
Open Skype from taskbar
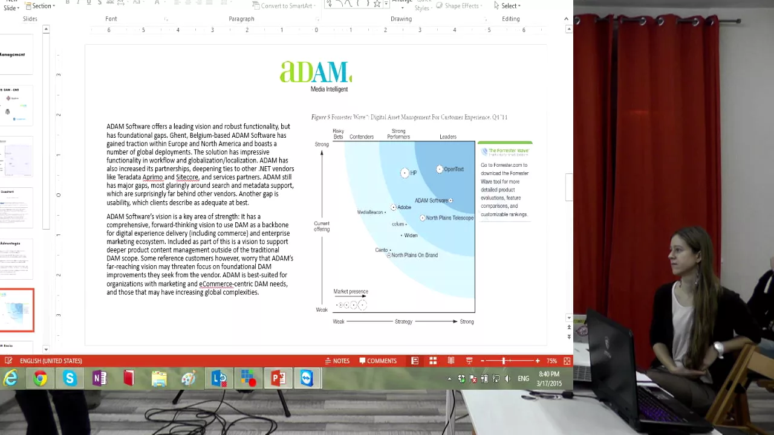click(70, 379)
